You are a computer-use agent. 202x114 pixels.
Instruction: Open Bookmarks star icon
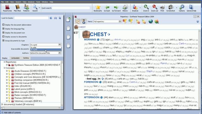tap(98, 8)
